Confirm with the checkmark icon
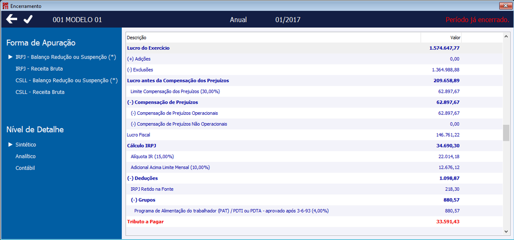This screenshot has height=240, width=514. coord(28,19)
